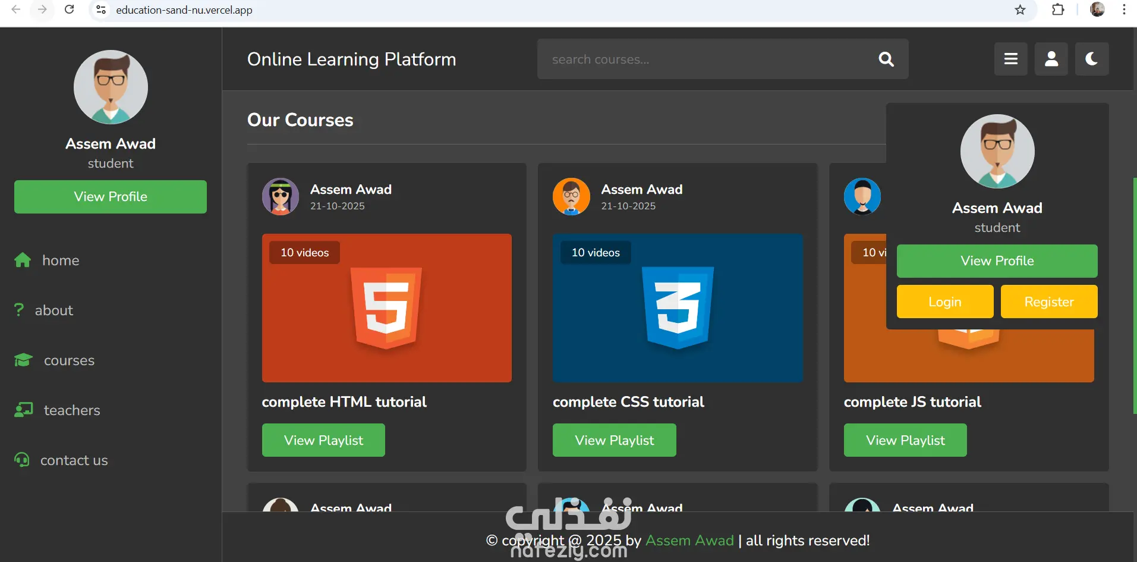Click the browser address bar URL
1137x562 pixels.
(x=184, y=10)
